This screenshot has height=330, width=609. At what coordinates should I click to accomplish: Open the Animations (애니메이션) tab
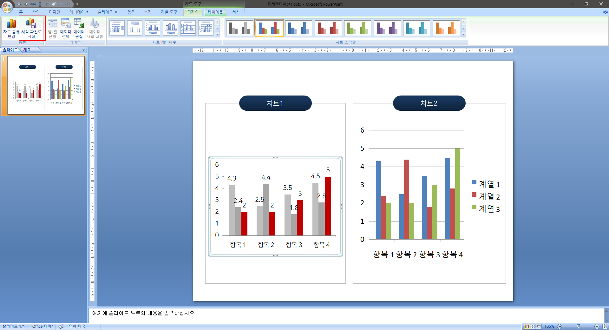(79, 12)
